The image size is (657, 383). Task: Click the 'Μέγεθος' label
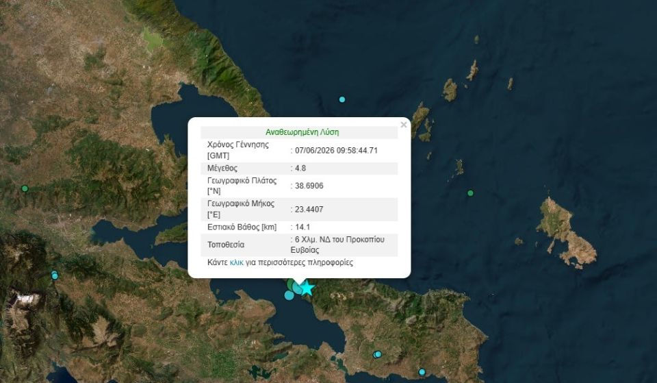(x=222, y=169)
